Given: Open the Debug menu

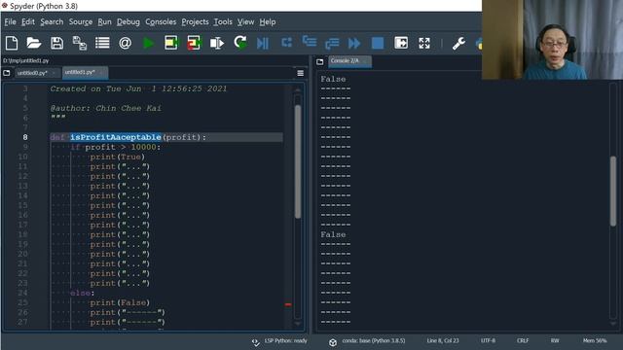Looking at the screenshot, I should pyautogui.click(x=128, y=21).
